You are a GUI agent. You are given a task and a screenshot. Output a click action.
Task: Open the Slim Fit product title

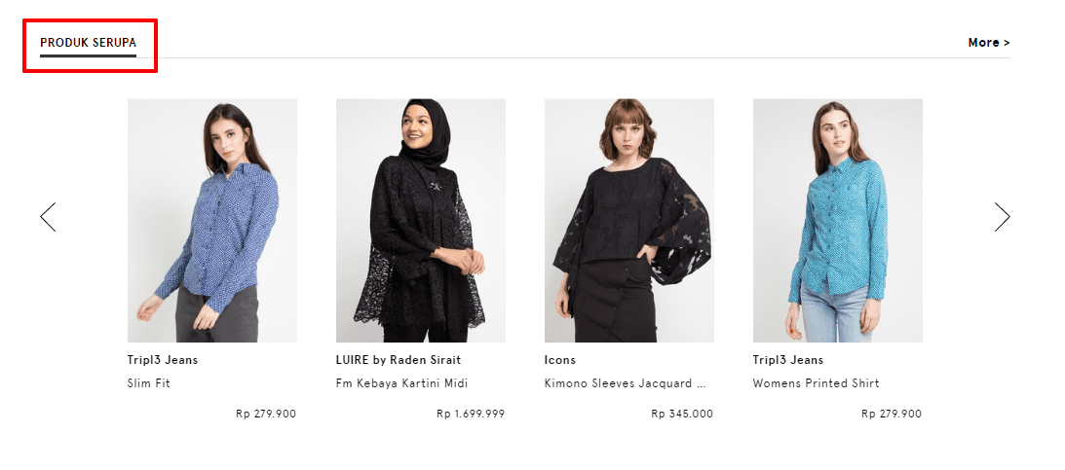[149, 383]
